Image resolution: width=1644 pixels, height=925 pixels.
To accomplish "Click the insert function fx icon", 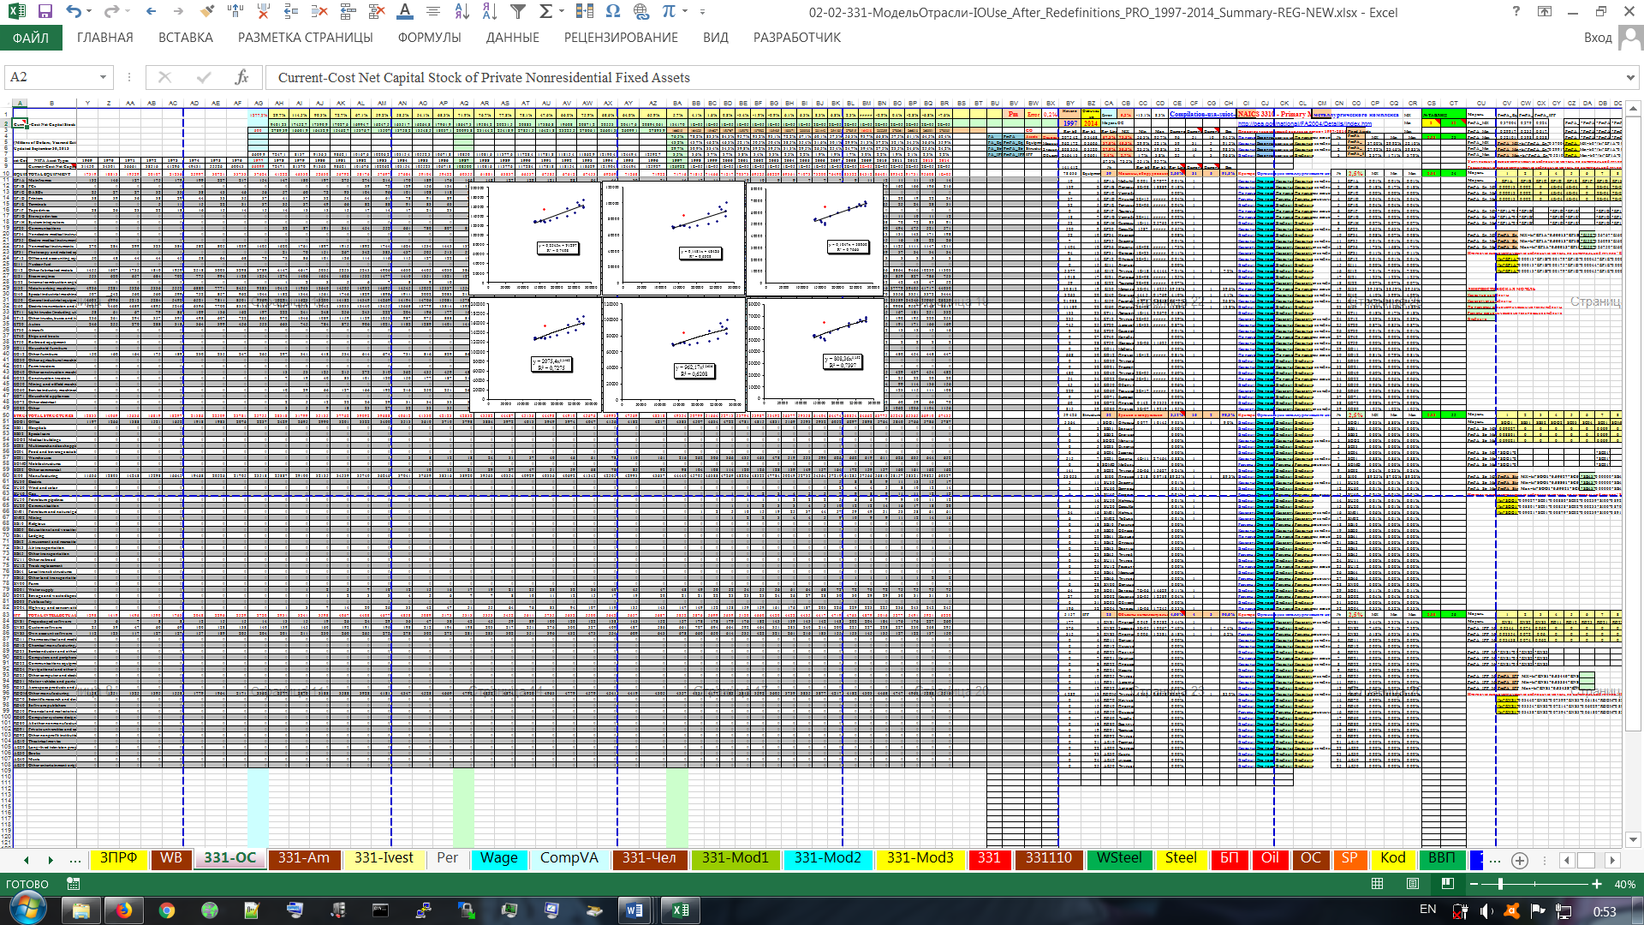I will [241, 77].
